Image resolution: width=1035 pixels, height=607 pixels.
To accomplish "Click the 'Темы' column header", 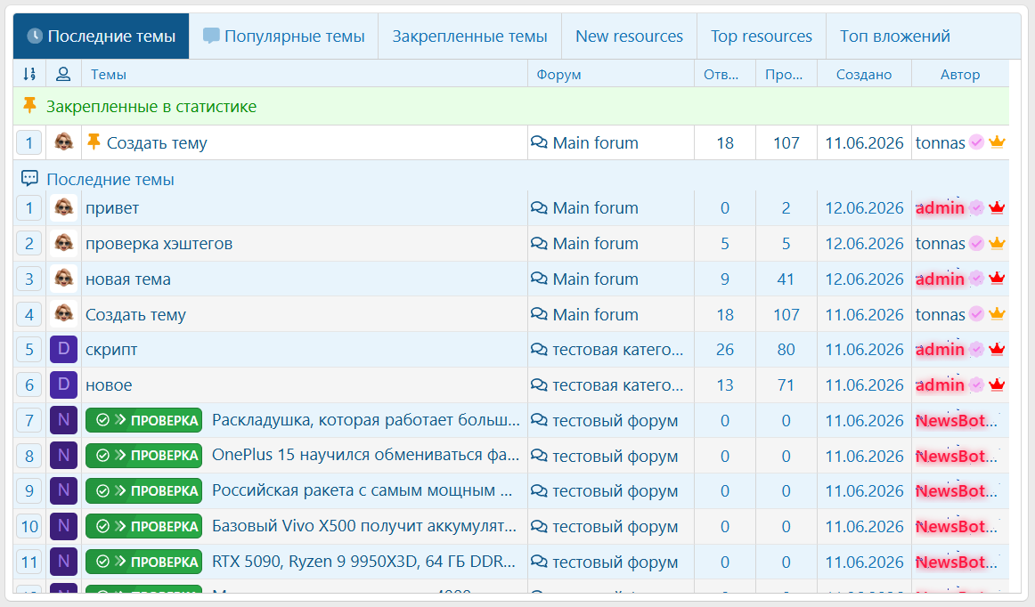I will coord(109,75).
